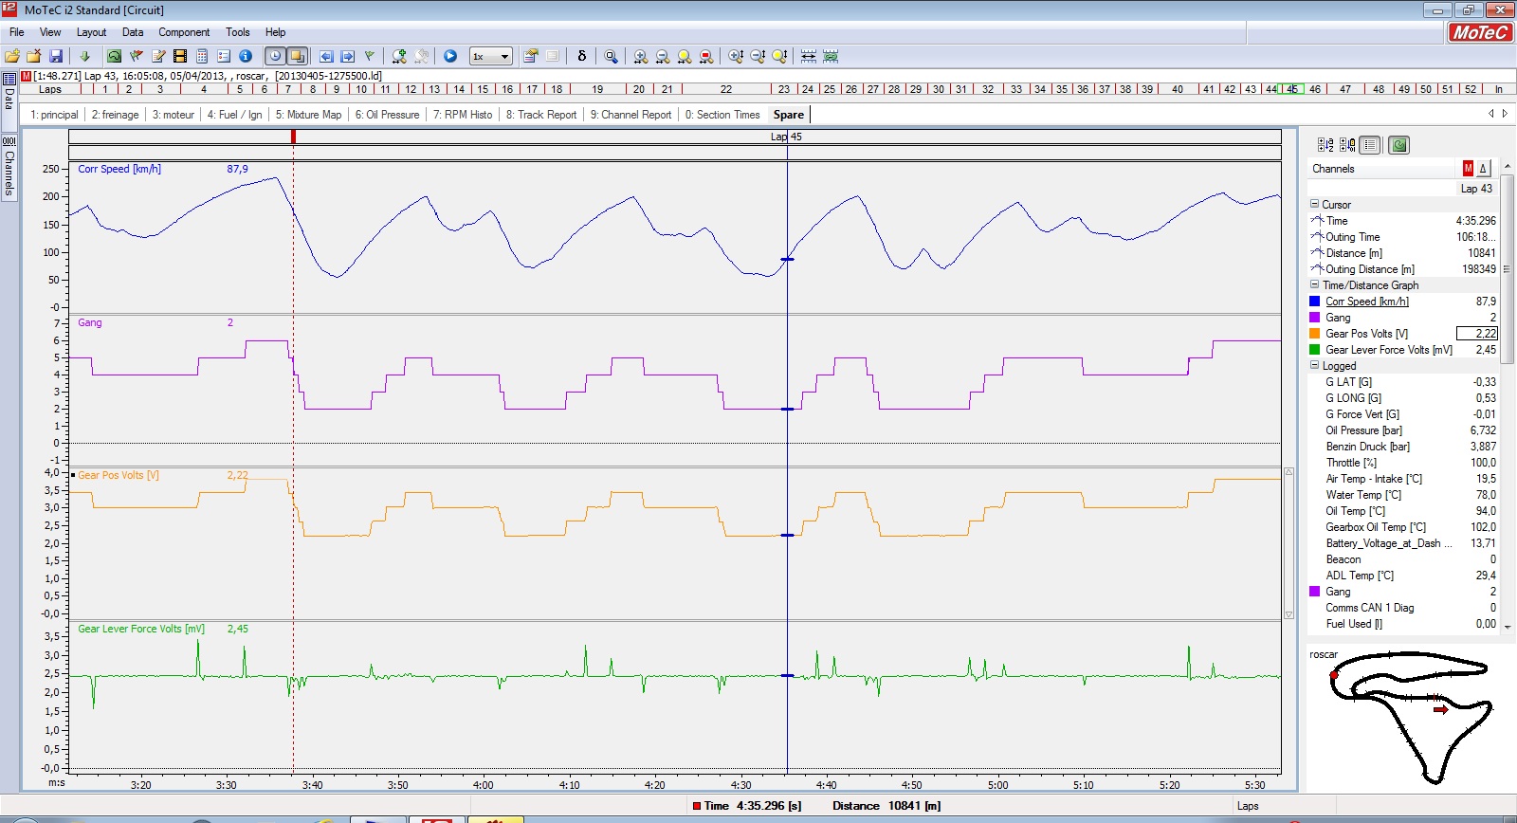
Task: Toggle the time mode clock button
Action: click(275, 56)
